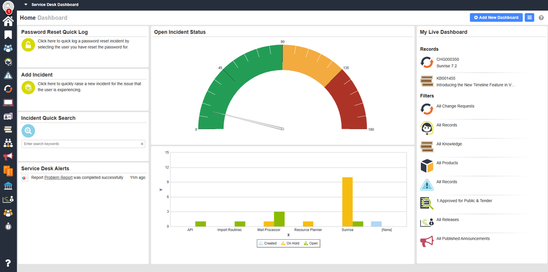
Task: Open the organization hierarchy sidebar icon
Action: point(8,143)
